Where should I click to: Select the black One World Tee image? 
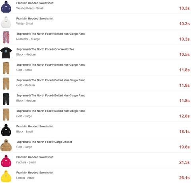click(x=6, y=53)
